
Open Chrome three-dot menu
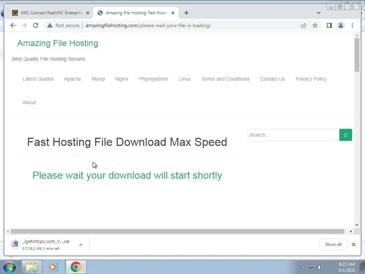pos(352,25)
